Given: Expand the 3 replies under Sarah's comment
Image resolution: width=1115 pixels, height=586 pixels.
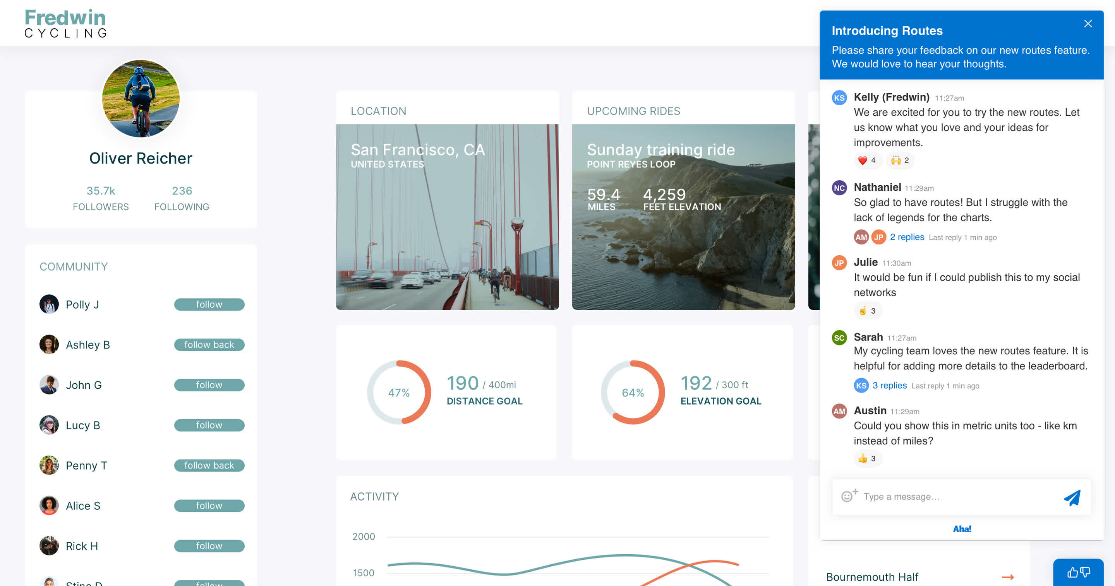Looking at the screenshot, I should [890, 385].
